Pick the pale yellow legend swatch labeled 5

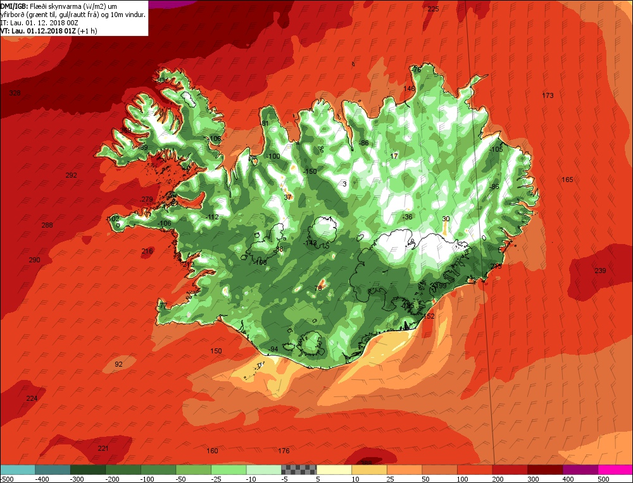334,470
